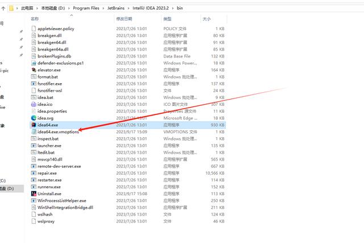The width and height of the screenshot is (364, 243).
Task: Select the fsnotifier-wsl file icon
Action: [34, 90]
